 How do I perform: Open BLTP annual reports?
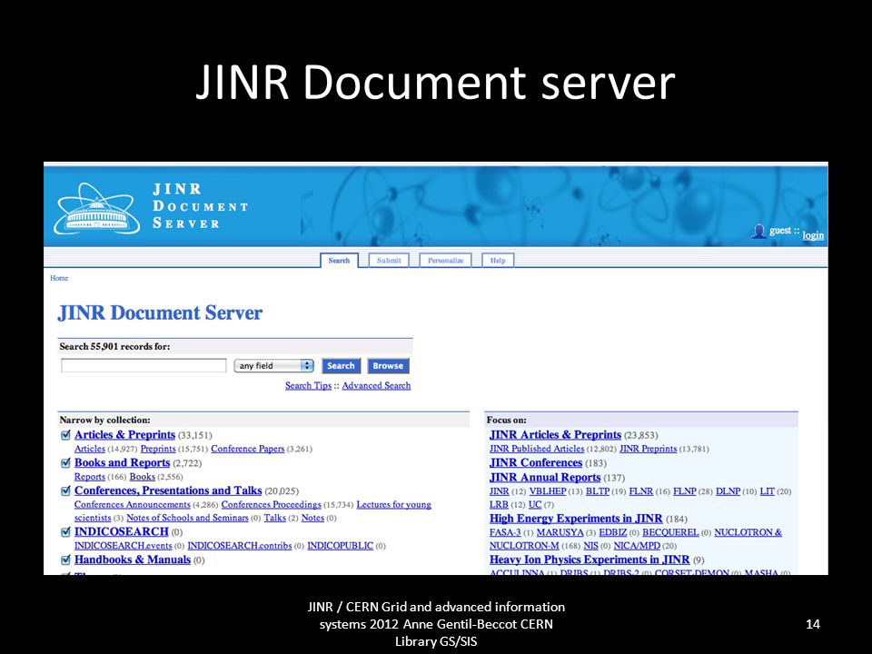point(598,491)
